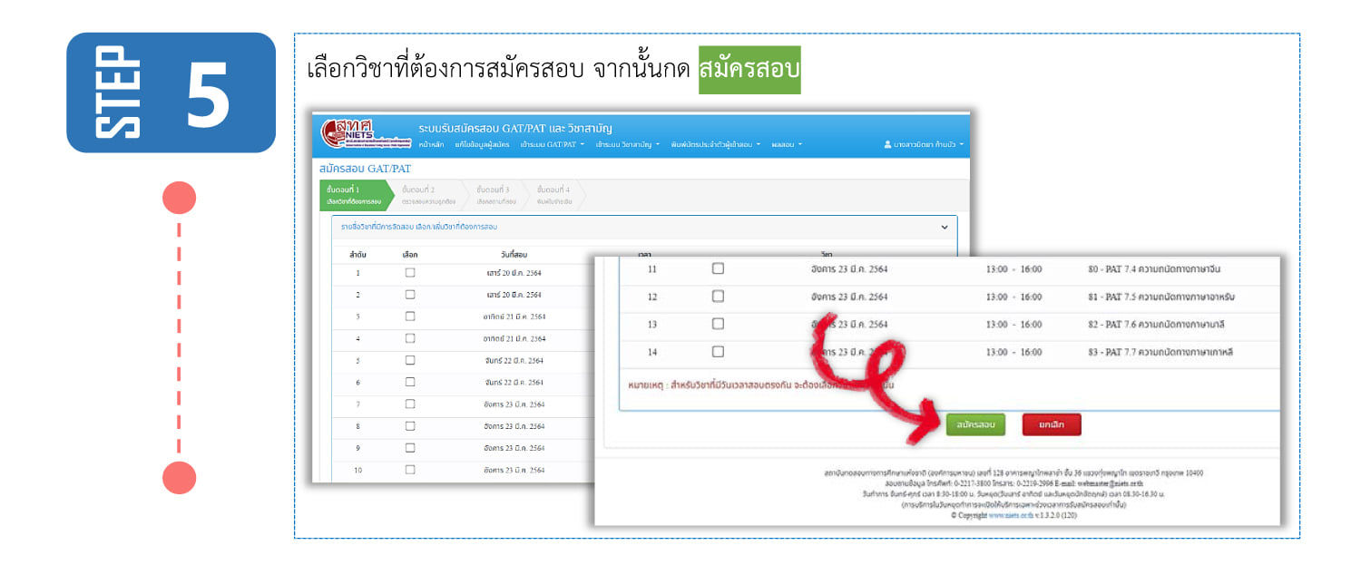
Task: Open the เข้าระบบ GAT/PAT dropdown menu
Action: tap(553, 145)
